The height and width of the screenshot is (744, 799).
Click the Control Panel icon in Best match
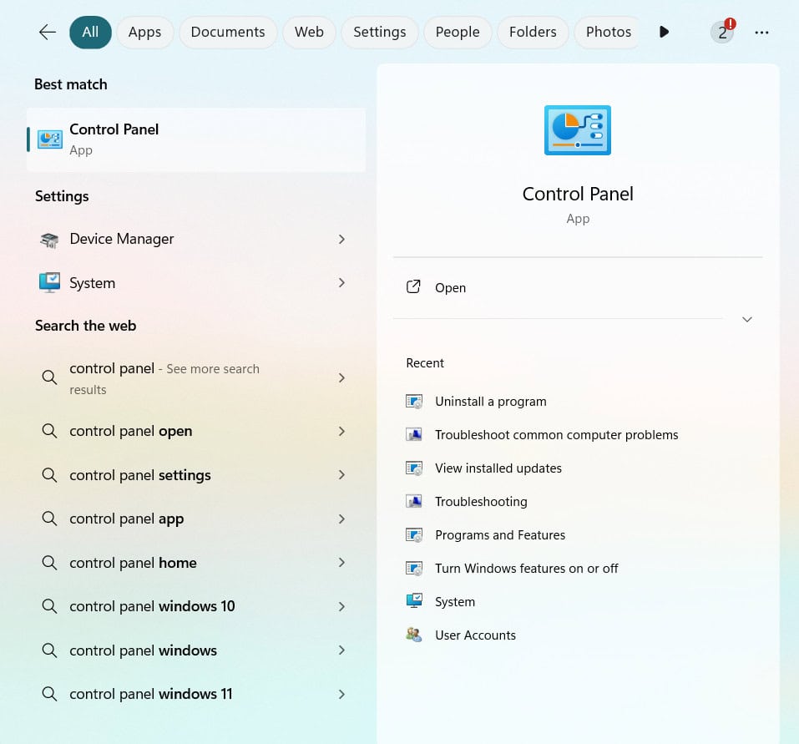coord(50,139)
